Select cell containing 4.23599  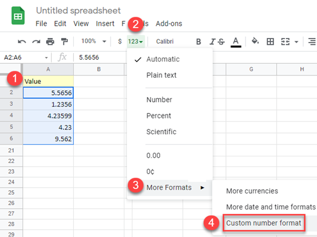point(48,116)
